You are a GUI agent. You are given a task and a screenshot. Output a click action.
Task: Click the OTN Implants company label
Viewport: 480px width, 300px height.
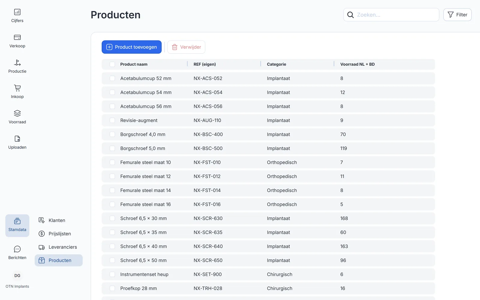[x=17, y=286]
